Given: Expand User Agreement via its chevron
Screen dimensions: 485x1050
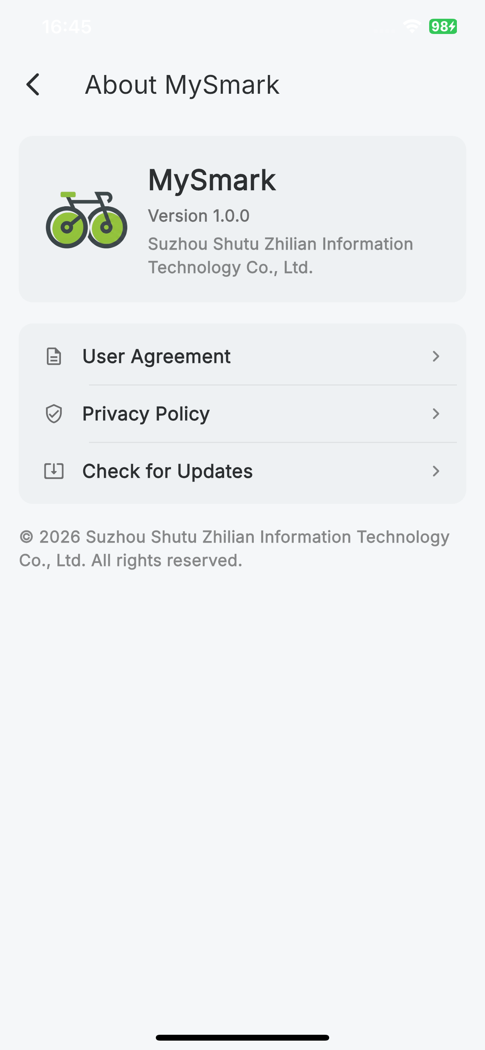Looking at the screenshot, I should tap(436, 356).
